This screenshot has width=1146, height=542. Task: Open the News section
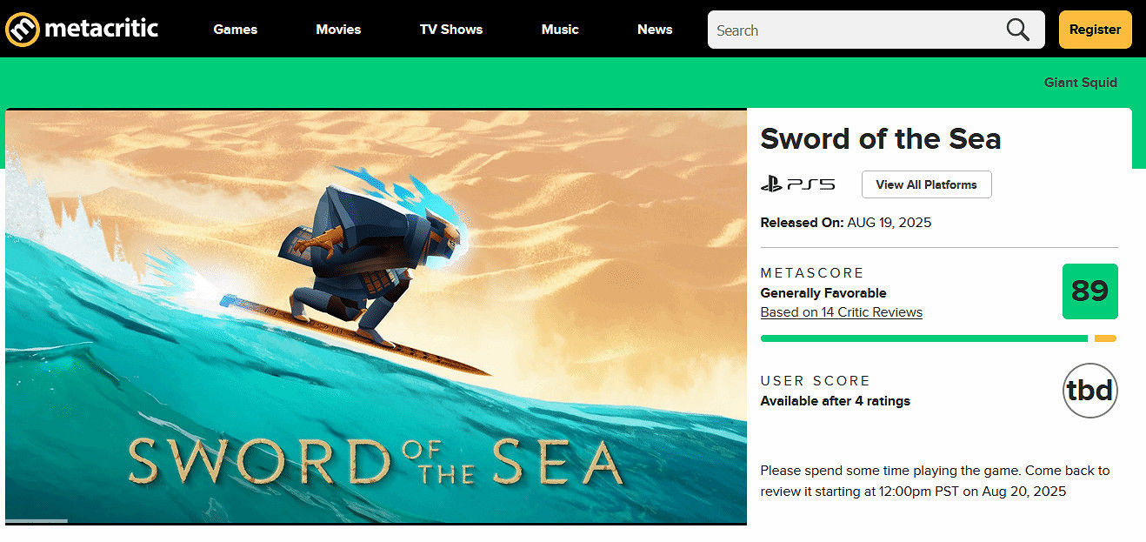pos(655,30)
